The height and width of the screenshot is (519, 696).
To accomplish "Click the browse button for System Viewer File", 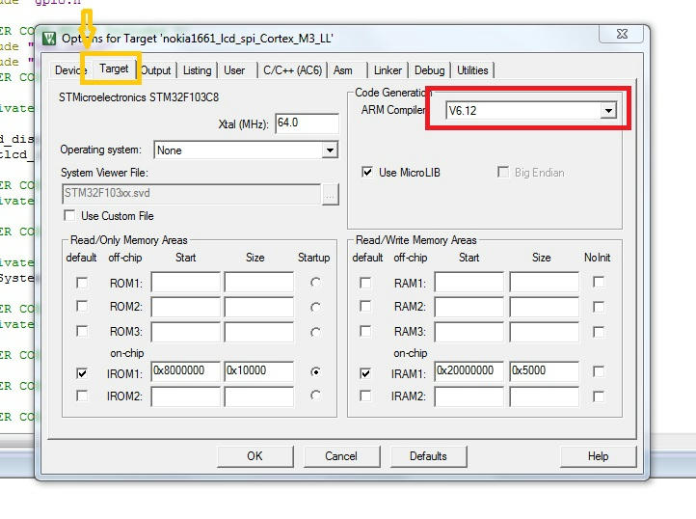I will 331,194.
